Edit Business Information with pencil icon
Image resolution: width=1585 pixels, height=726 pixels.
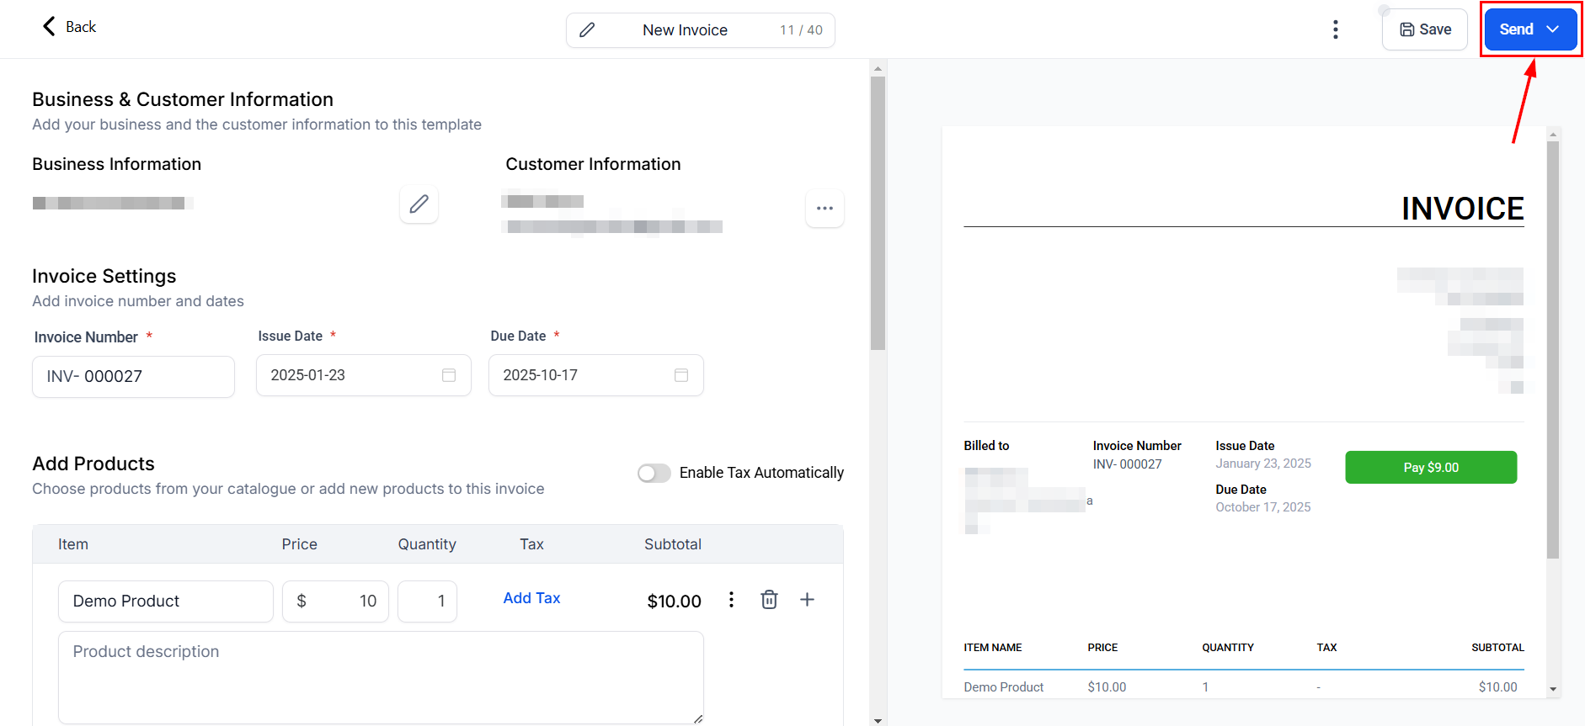pos(419,204)
